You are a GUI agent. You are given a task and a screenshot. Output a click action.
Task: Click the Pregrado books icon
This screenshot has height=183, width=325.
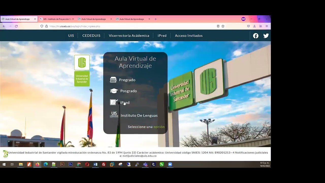point(113,80)
